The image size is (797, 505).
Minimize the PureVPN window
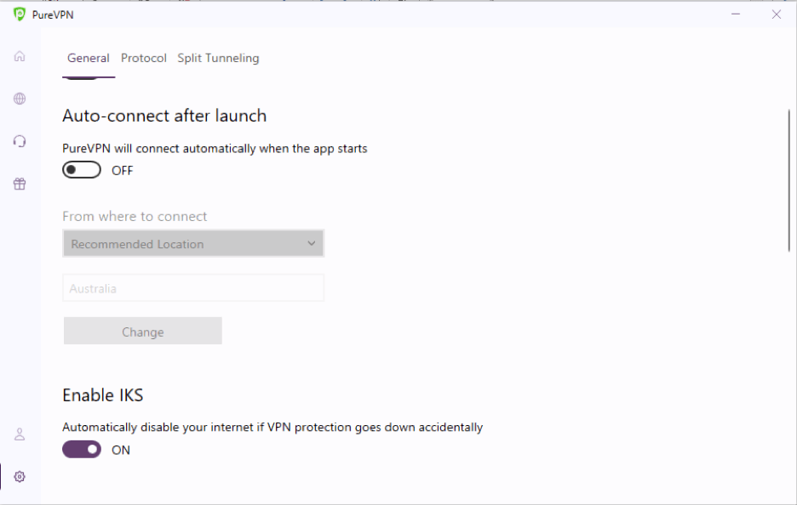click(736, 14)
